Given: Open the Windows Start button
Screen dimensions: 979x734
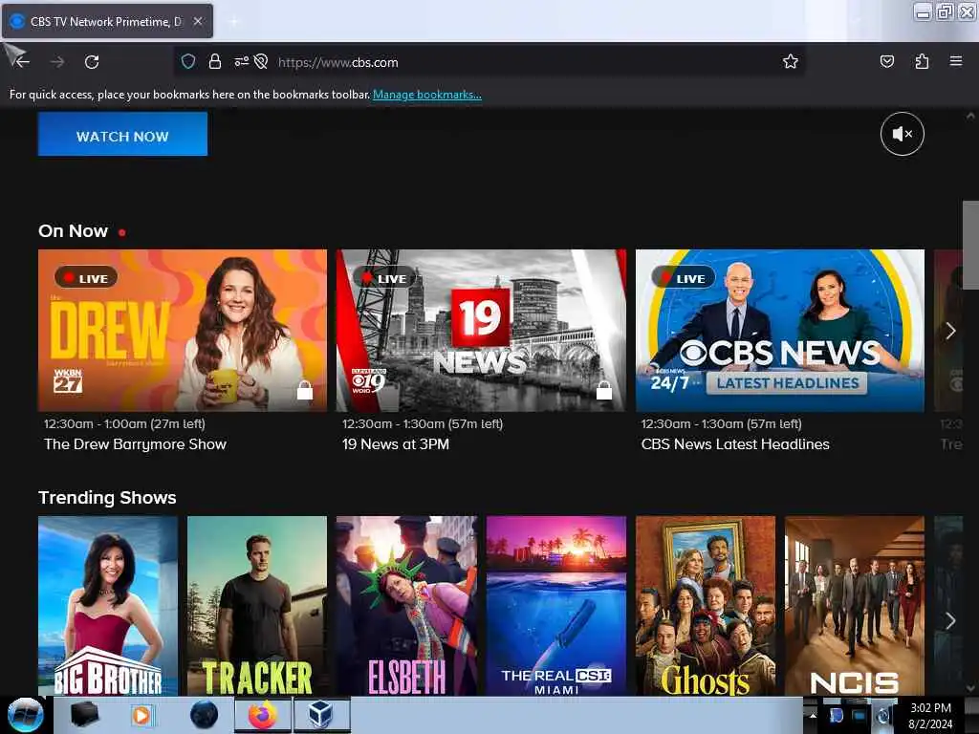Looking at the screenshot, I should (25, 715).
